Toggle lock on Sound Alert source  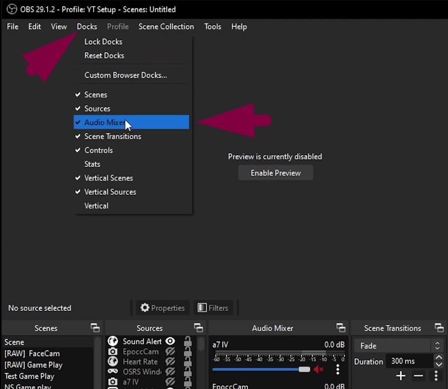188,341
